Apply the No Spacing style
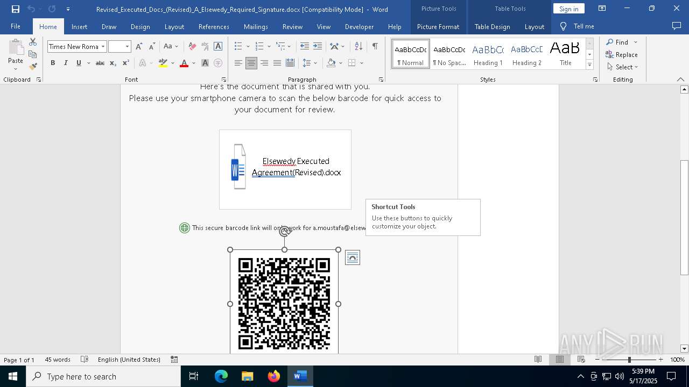The width and height of the screenshot is (689, 387). (449, 54)
